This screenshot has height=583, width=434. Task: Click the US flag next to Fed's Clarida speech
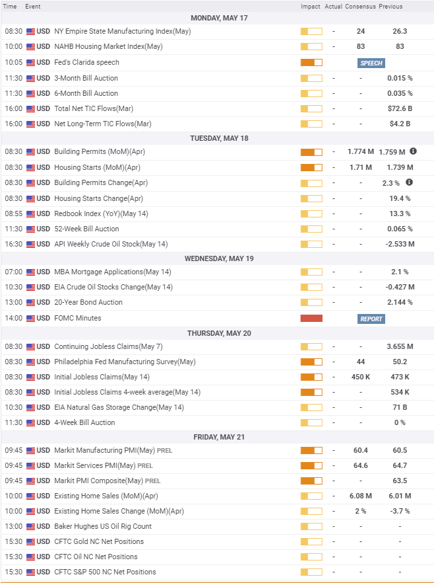coord(30,62)
